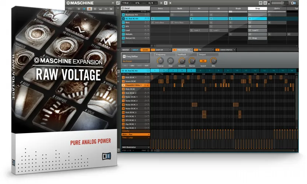Viewport: 307px width, 184px height.
Task: Select the Drop scene column header
Action: (x=257, y=8)
